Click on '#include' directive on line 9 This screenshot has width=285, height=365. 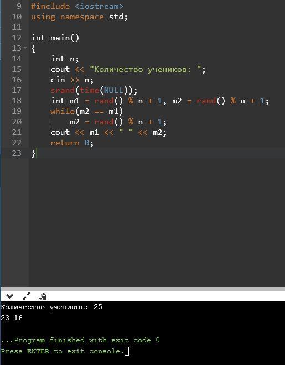[50, 6]
